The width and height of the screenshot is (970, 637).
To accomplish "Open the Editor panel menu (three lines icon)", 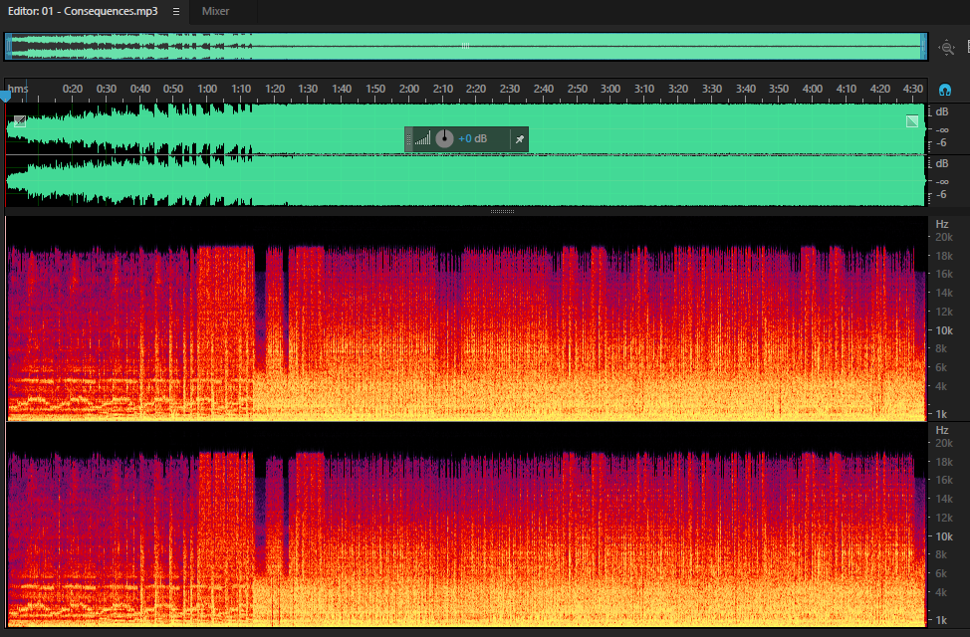I will [176, 11].
